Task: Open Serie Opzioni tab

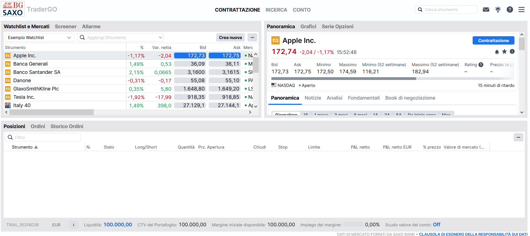Action: [x=338, y=27]
